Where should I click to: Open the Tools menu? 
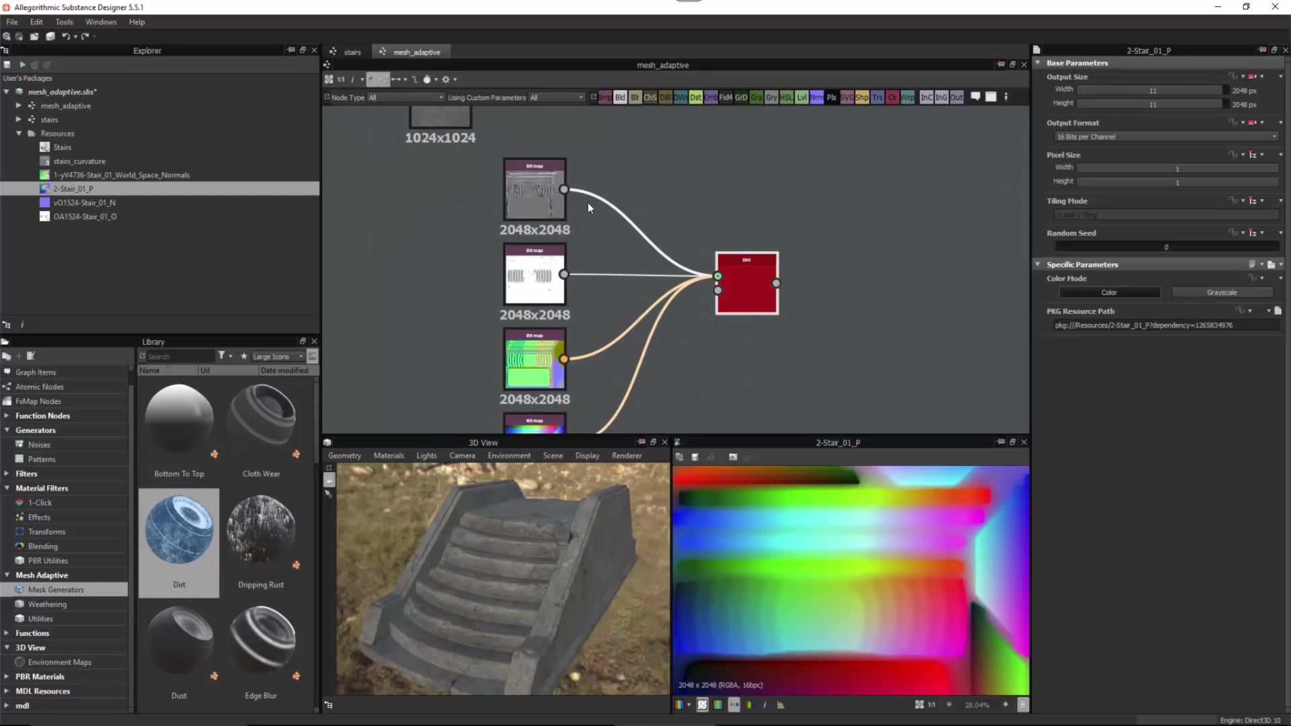64,22
